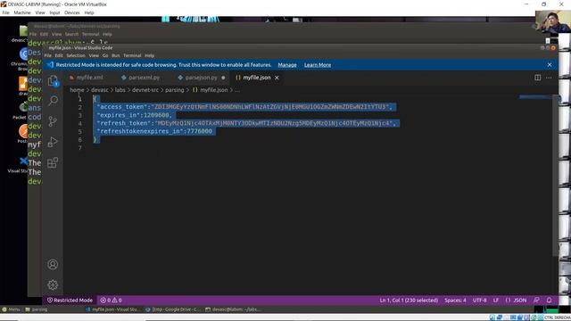Open the VirtualBox Devices menu
The image size is (571, 321).
click(x=72, y=12)
